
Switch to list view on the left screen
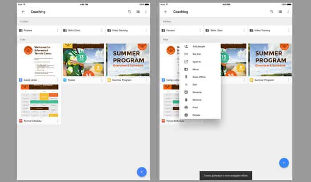point(138,12)
